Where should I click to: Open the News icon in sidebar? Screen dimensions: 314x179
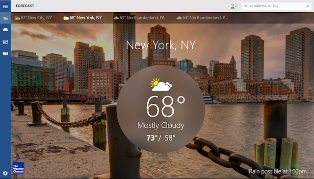(5, 42)
